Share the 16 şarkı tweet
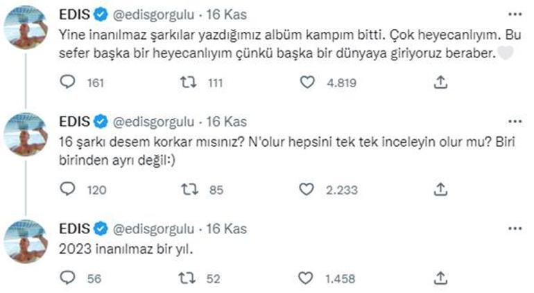The width and height of the screenshot is (534, 293). 440,188
